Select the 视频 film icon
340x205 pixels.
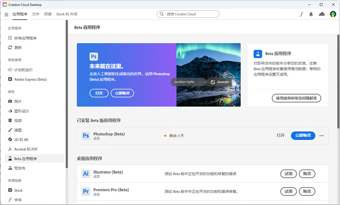10,120
